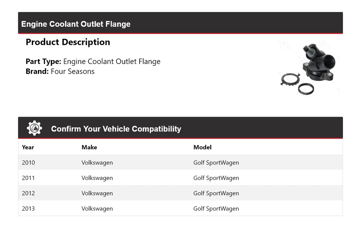Select the Product Description heading
Image resolution: width=361 pixels, height=228 pixels.
[68, 42]
